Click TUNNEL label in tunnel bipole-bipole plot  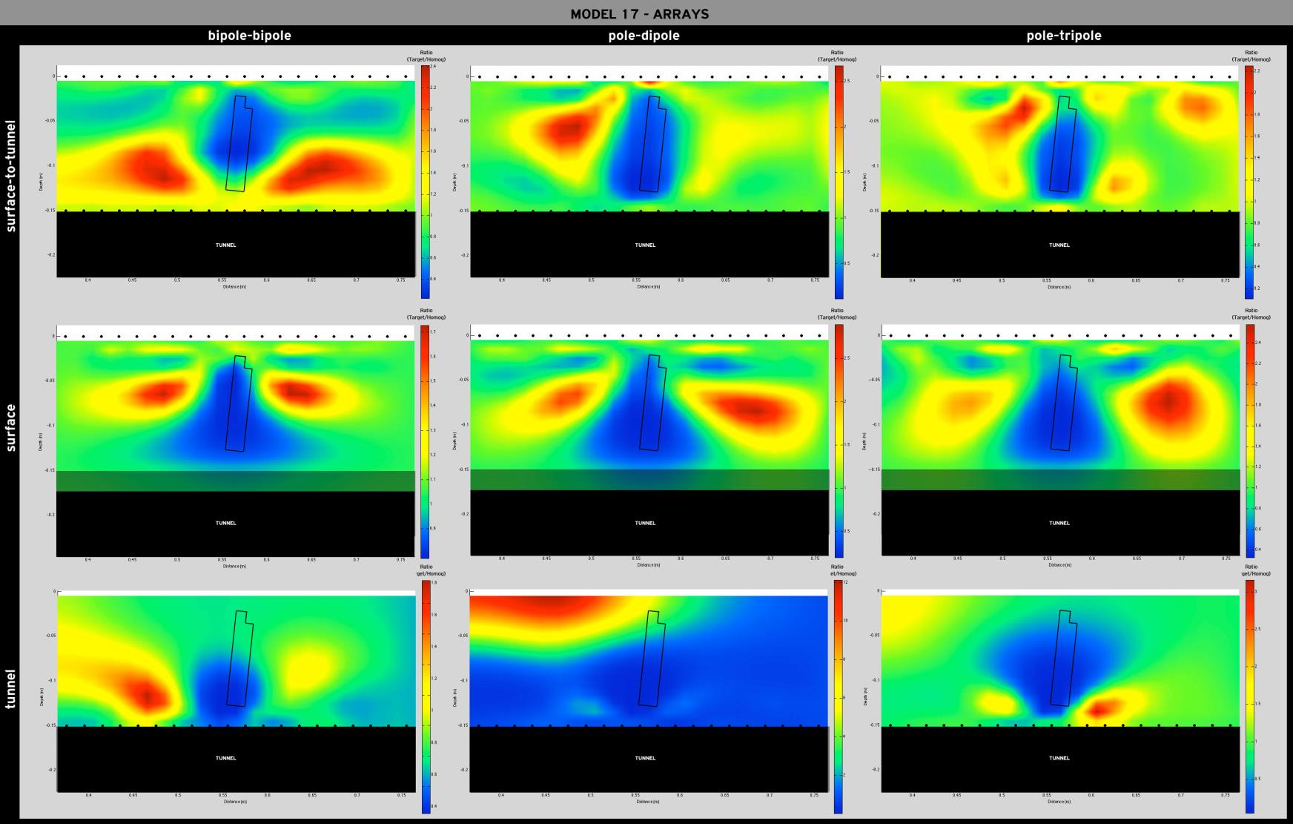tap(226, 758)
